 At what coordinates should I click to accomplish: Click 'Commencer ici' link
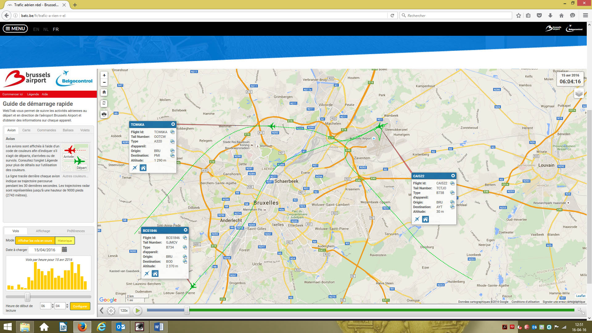13,94
